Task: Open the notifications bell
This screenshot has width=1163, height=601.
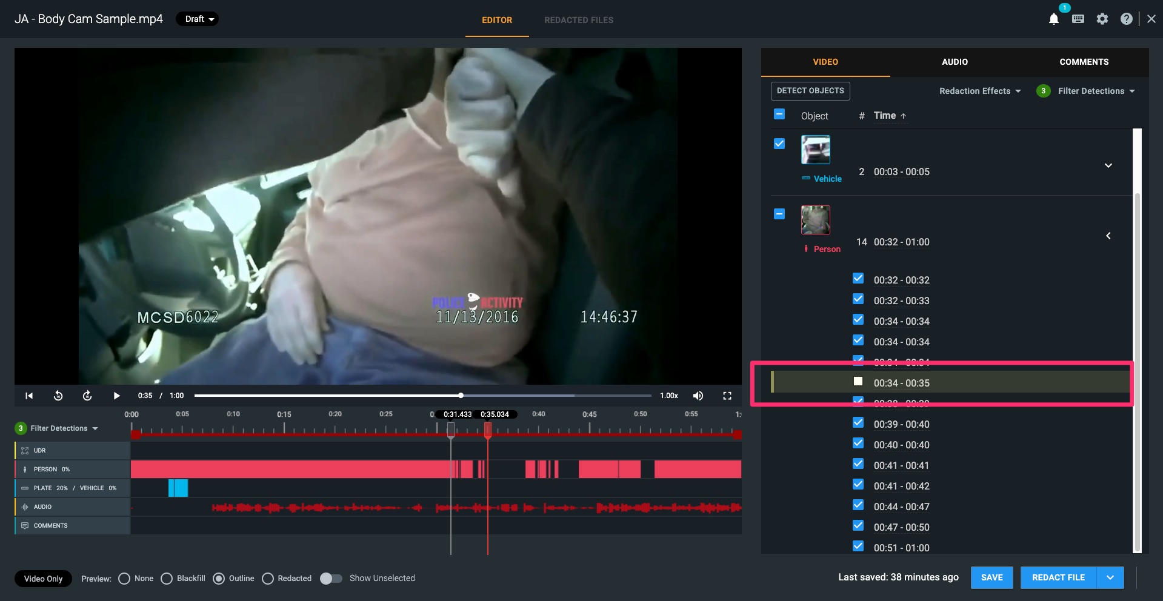Action: pos(1053,19)
